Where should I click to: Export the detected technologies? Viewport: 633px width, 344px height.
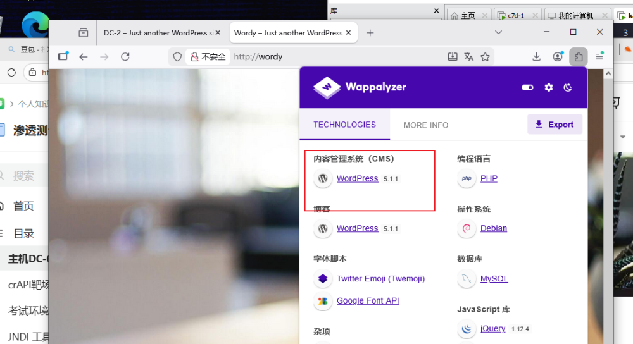click(x=555, y=124)
